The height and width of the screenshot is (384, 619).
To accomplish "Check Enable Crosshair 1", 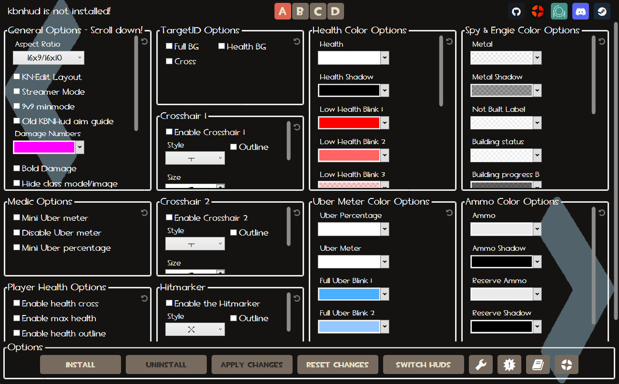I will tap(169, 132).
